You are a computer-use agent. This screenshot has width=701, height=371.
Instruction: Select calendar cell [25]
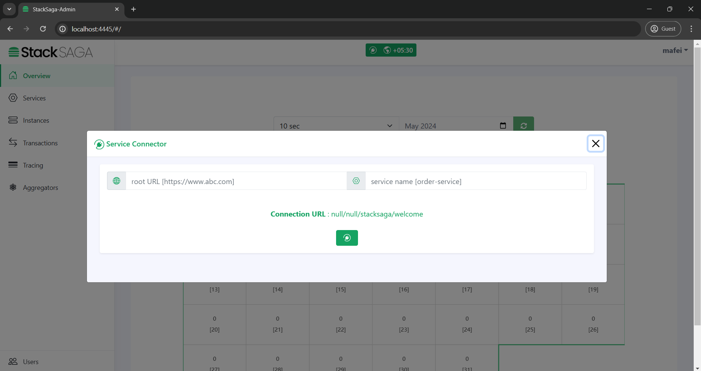(530, 324)
